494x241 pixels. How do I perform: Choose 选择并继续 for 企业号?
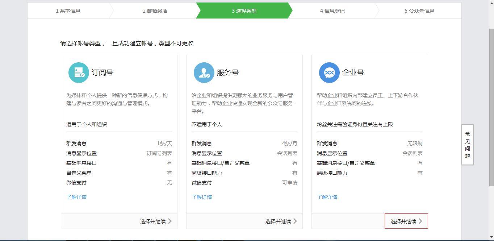[403, 221]
